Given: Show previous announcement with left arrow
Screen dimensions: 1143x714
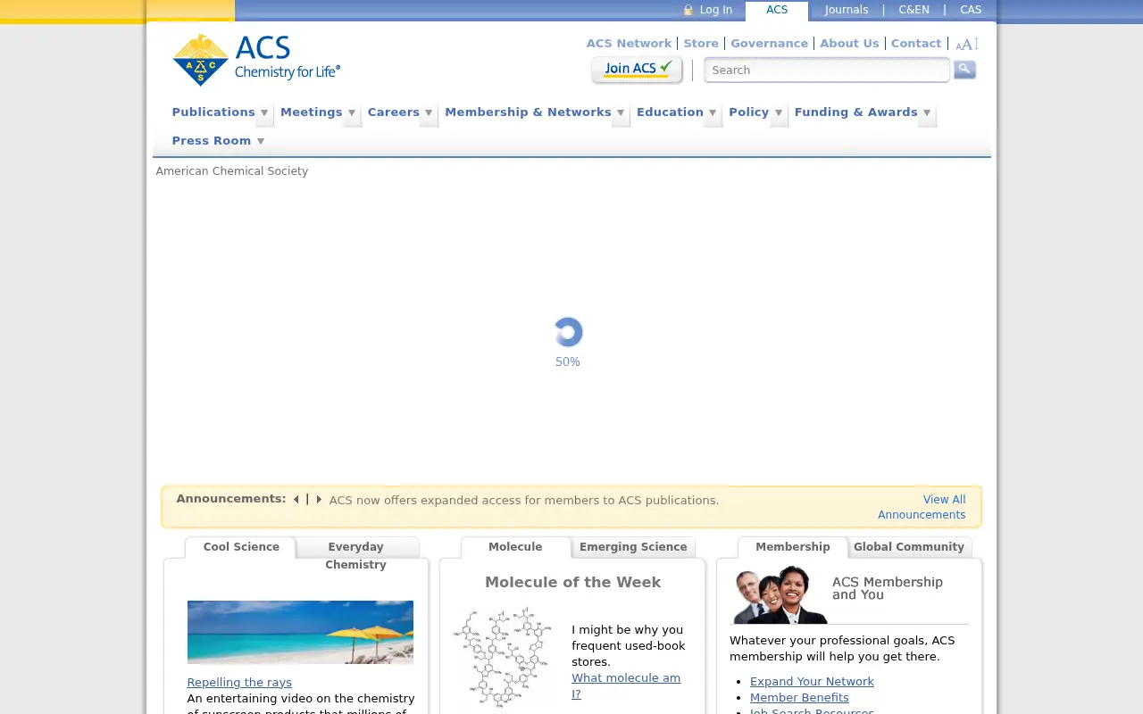Looking at the screenshot, I should [296, 500].
